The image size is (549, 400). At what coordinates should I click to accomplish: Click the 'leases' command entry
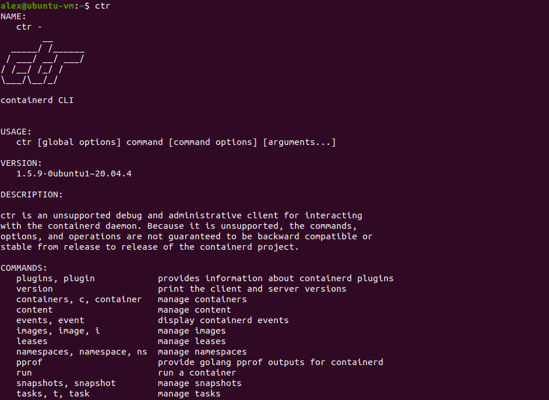click(x=32, y=341)
